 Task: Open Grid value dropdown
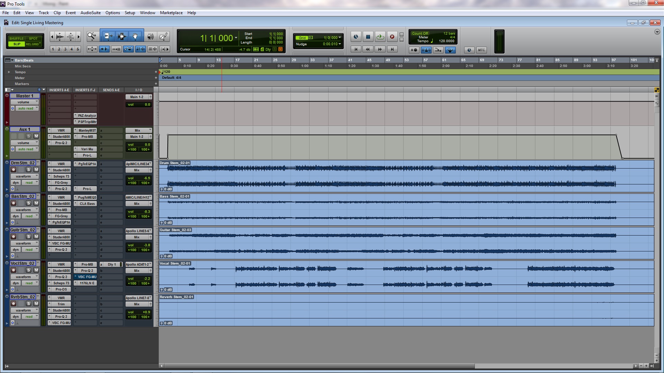(340, 38)
